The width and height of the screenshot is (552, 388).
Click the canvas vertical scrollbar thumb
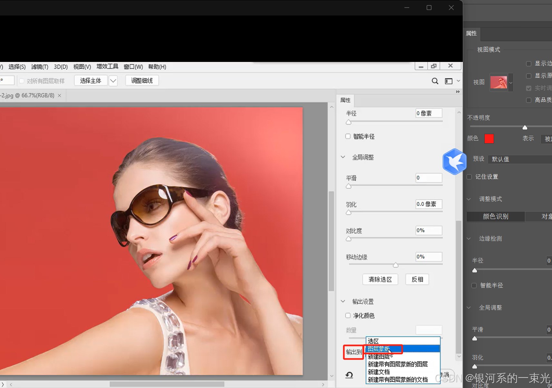331,241
